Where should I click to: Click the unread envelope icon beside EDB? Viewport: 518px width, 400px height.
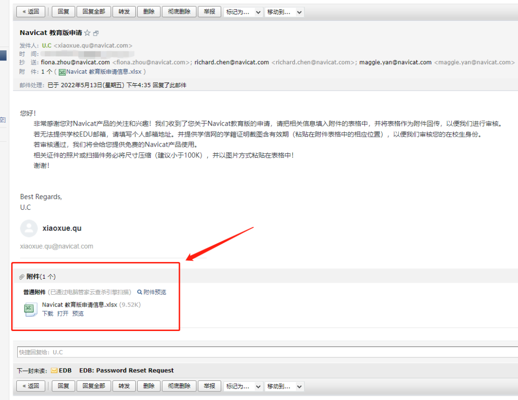point(54,371)
